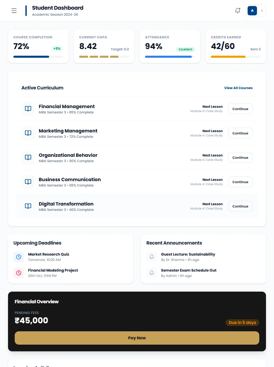Continue the Organizational Behavior course
This screenshot has width=274, height=367.
click(x=240, y=157)
